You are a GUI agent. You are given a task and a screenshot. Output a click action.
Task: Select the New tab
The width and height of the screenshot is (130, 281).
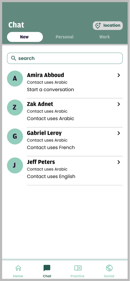[x=25, y=37]
